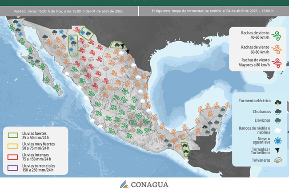Select the Nieve o aguanieve snowflake legend icon
This screenshot has width=289, height=188.
pos(278,140)
